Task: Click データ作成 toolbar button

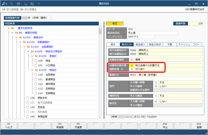Action: pos(10,9)
